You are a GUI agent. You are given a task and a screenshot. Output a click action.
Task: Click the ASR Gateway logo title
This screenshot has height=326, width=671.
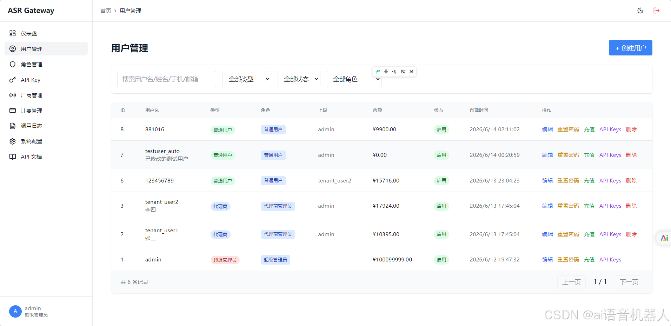click(31, 11)
